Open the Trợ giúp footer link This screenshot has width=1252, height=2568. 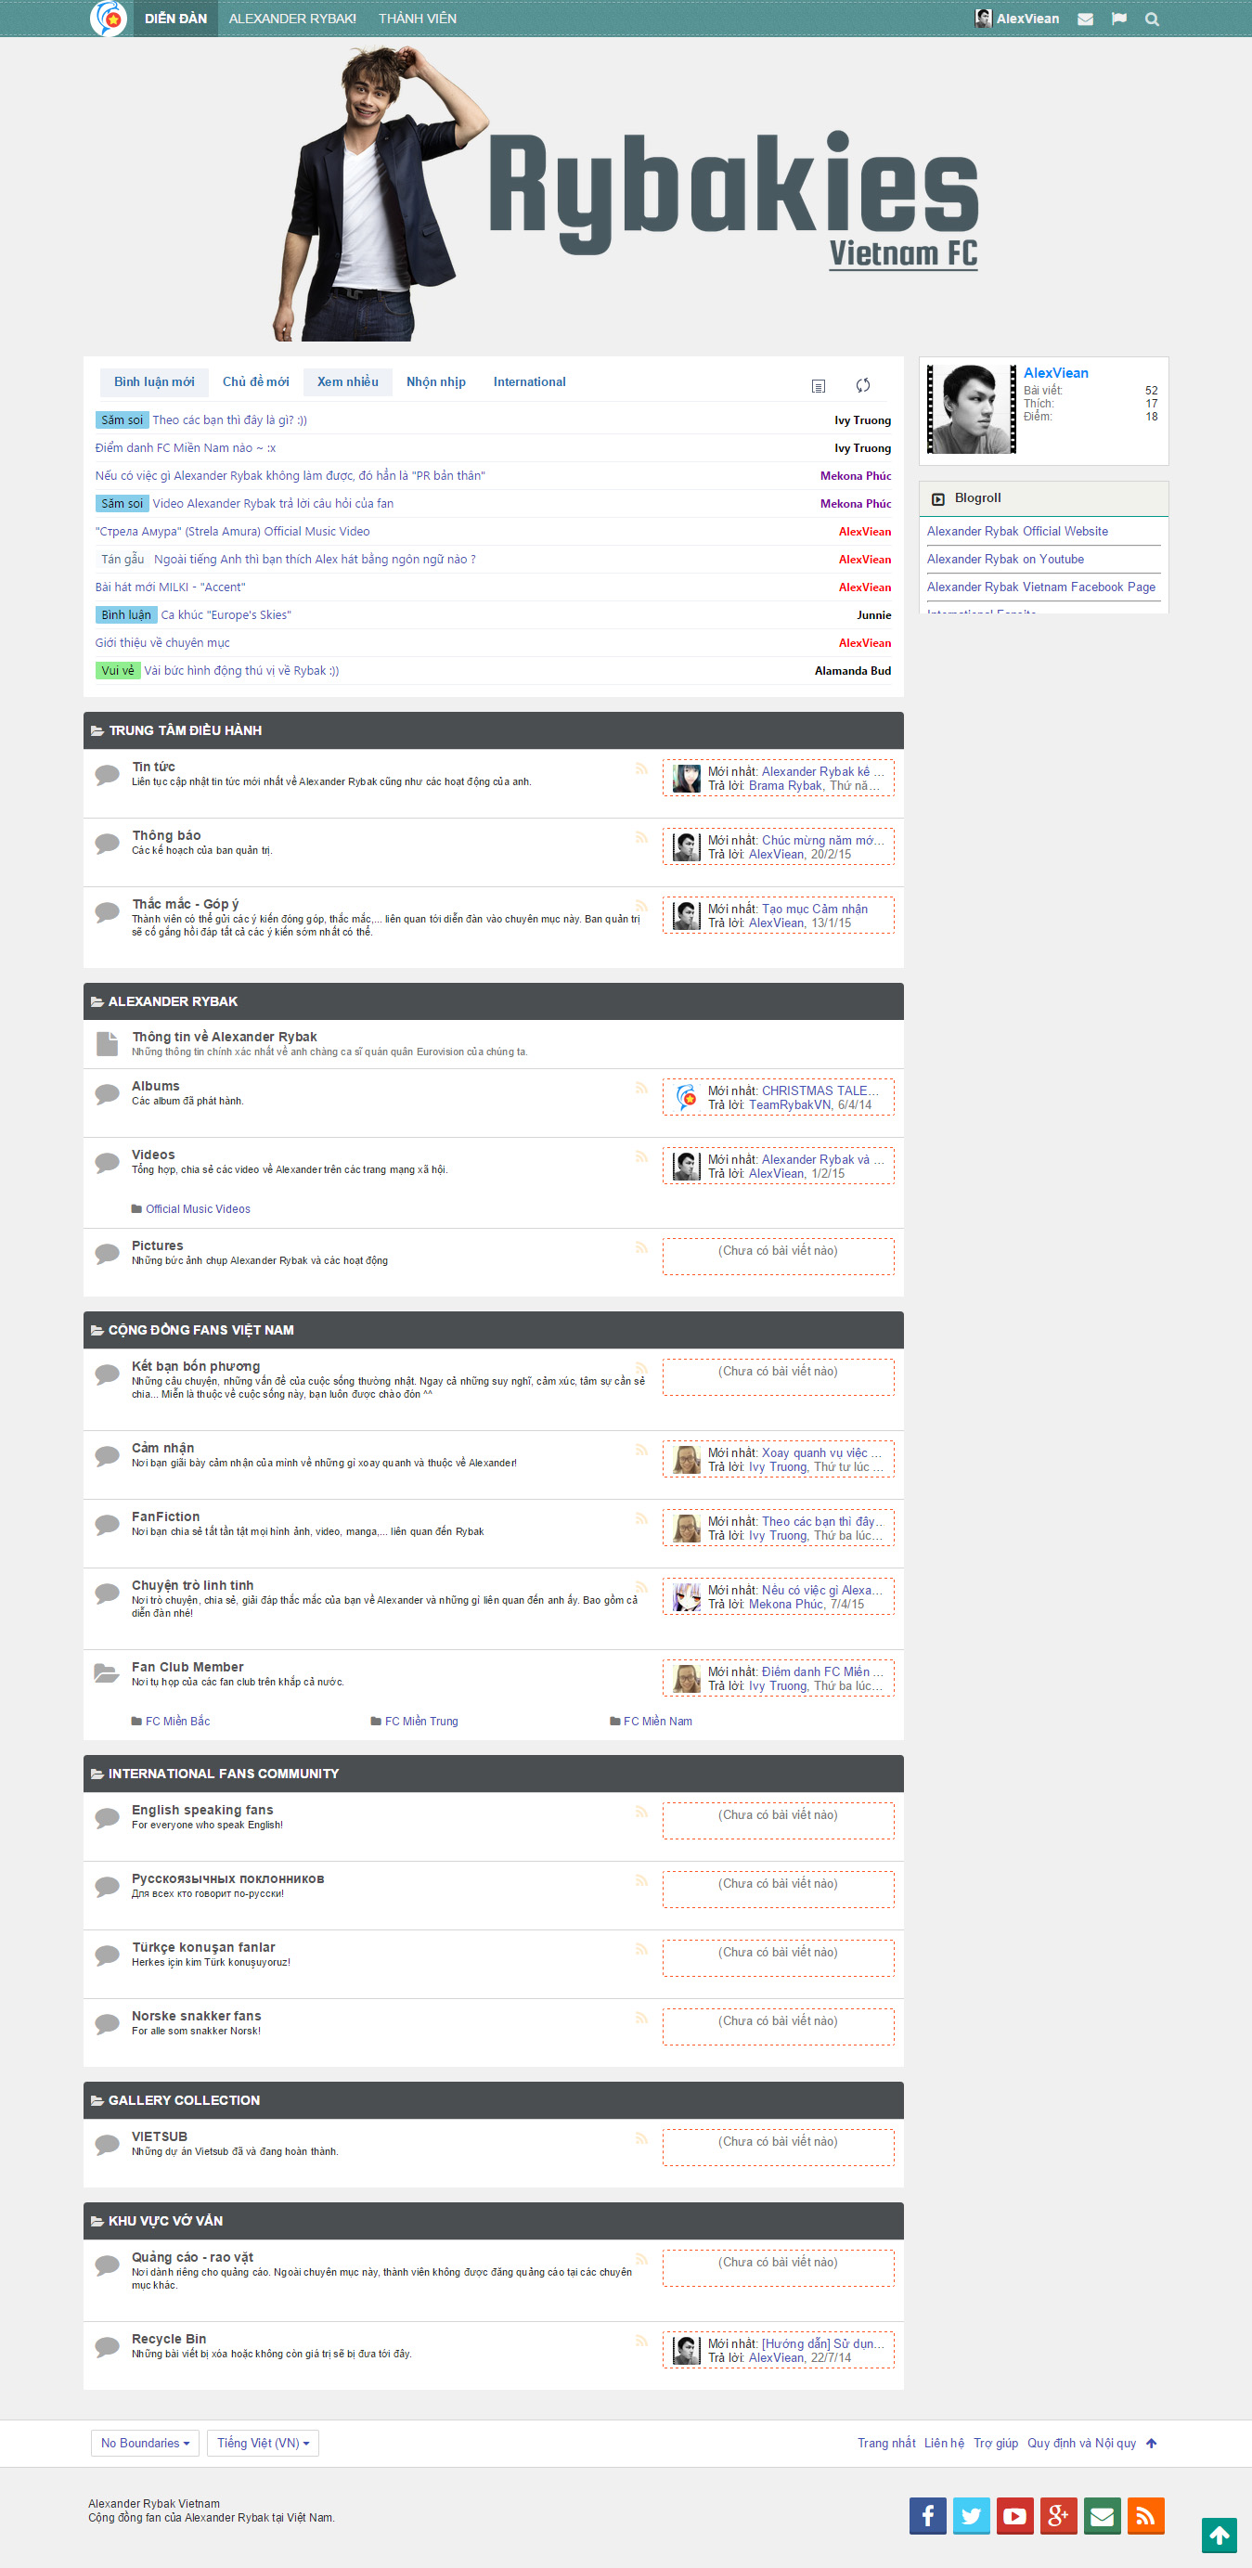[x=995, y=2444]
